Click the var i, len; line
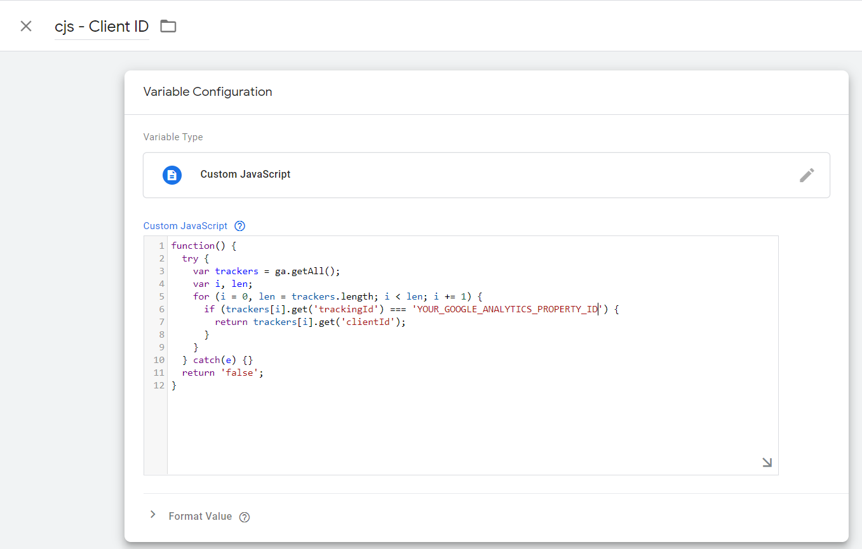This screenshot has width=862, height=549. tap(223, 284)
